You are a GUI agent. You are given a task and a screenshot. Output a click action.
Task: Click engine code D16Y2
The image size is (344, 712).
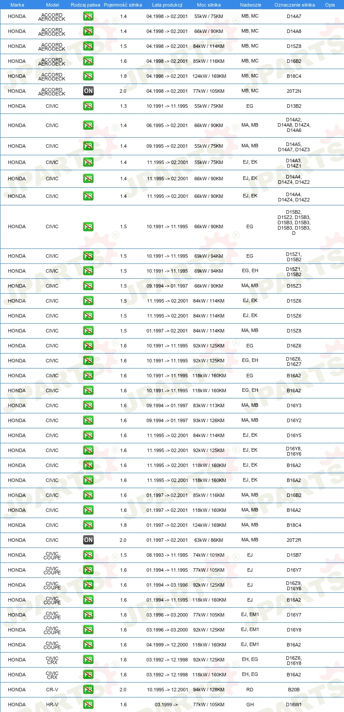click(x=294, y=420)
